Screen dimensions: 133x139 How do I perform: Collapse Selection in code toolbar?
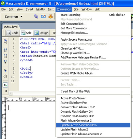5,56
